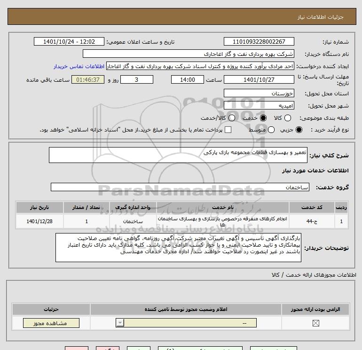Viewport: 362px width, 350px height.
Task: Click the need date cell 1401/12/28
Action: coord(39,221)
